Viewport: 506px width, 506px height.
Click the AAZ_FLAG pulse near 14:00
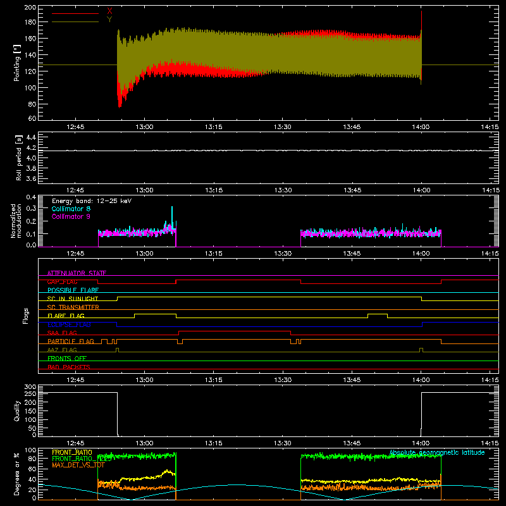pyautogui.click(x=421, y=350)
